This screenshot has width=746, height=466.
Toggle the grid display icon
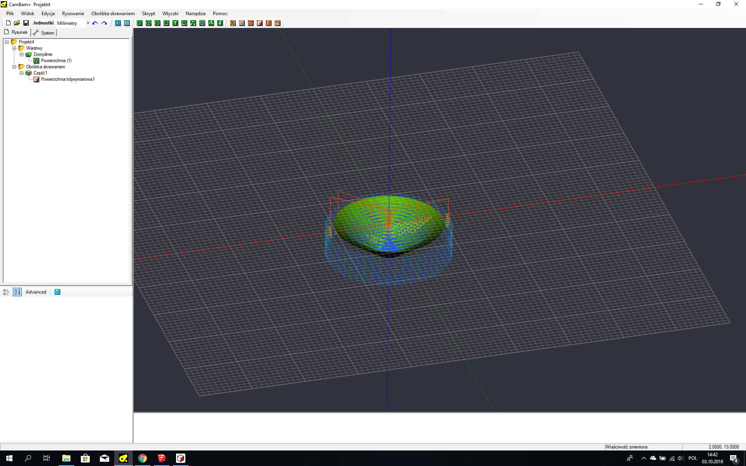click(x=127, y=23)
